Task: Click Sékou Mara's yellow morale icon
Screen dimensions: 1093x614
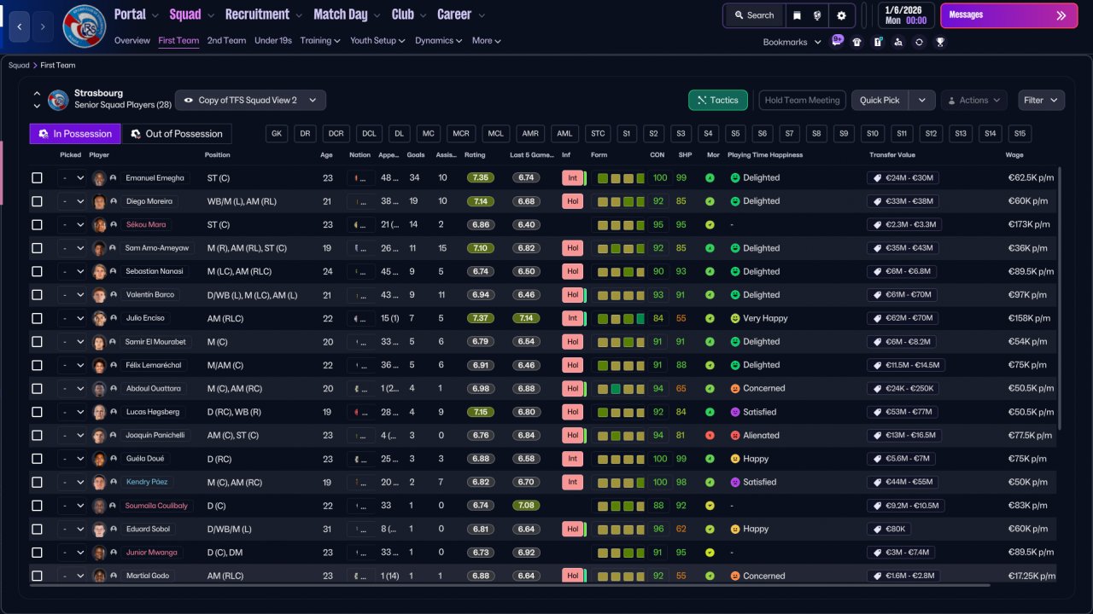Action: click(710, 225)
